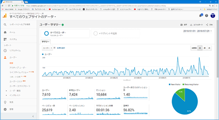Open Google アナリティクス bookmark
The image size is (219, 120).
[22, 9]
